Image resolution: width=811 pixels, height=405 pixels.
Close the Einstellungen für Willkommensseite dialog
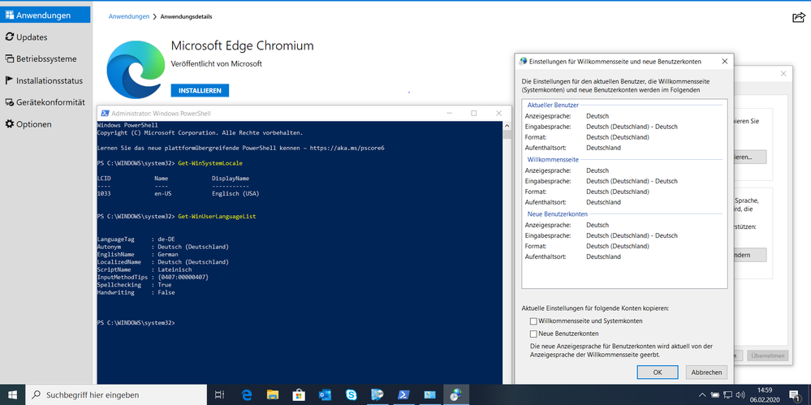click(x=725, y=61)
